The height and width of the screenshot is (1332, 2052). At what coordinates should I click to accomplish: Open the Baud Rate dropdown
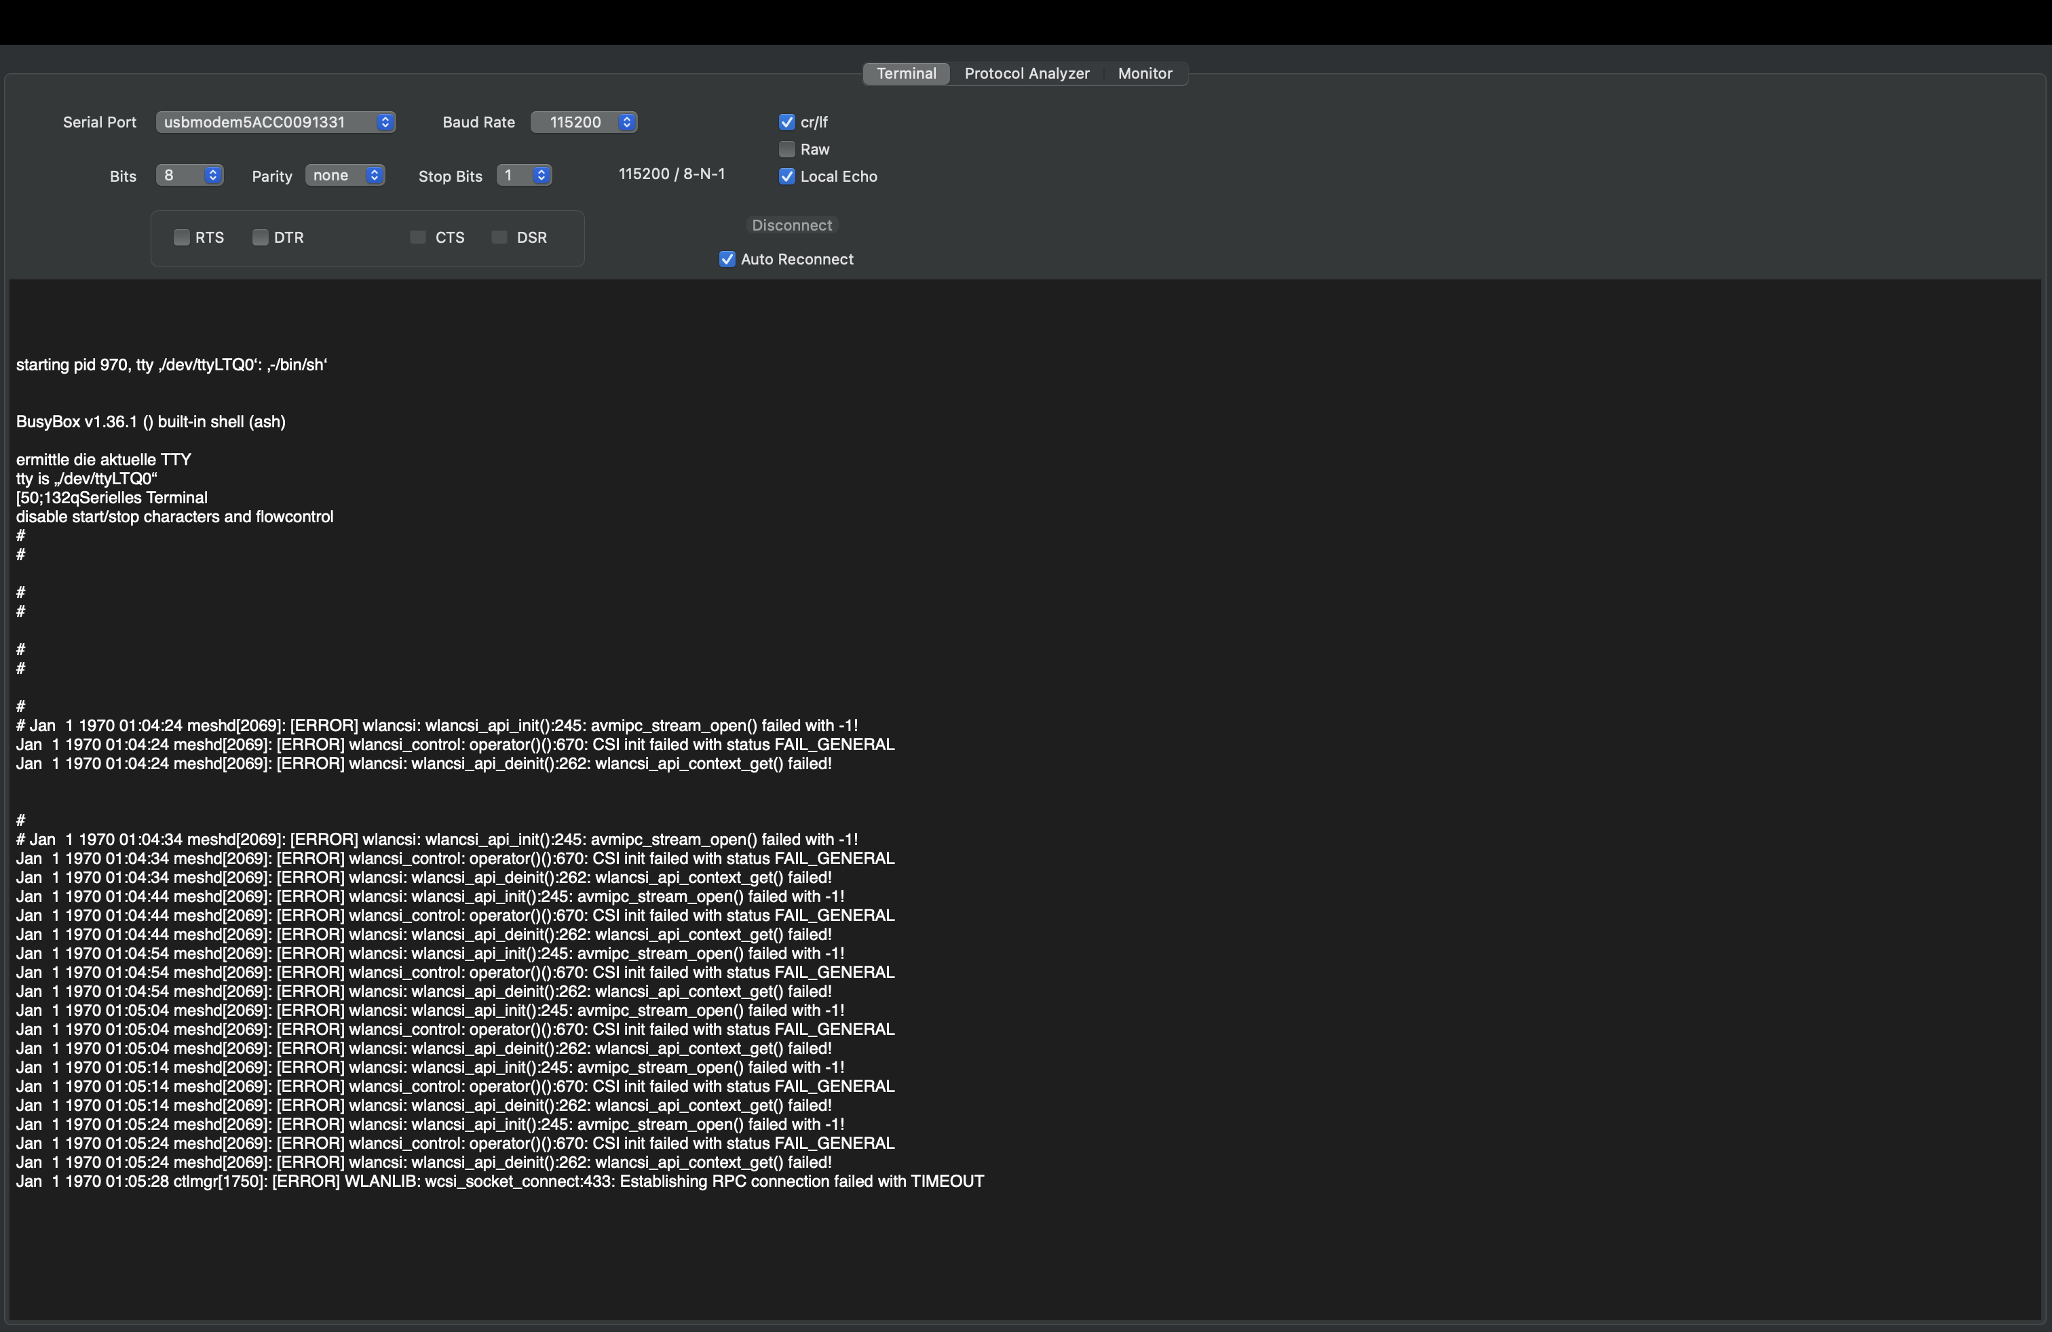(x=584, y=122)
